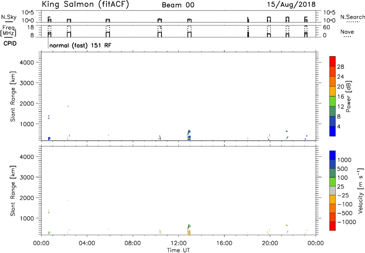Screen dimensions: 365x253
Task: Click the 'Nave' legend label
Action: click(347, 32)
